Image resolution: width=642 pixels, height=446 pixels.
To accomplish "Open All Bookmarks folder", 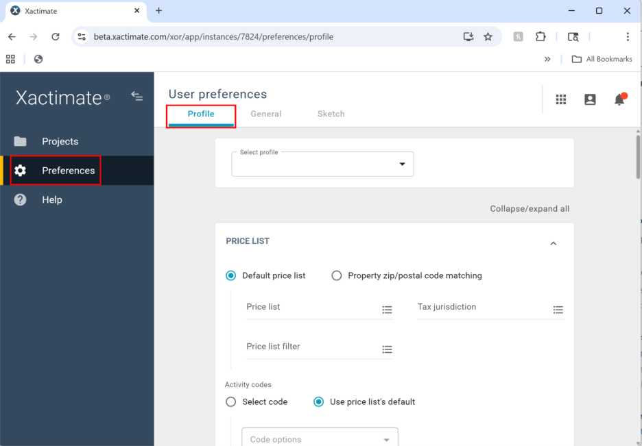I will pos(602,60).
